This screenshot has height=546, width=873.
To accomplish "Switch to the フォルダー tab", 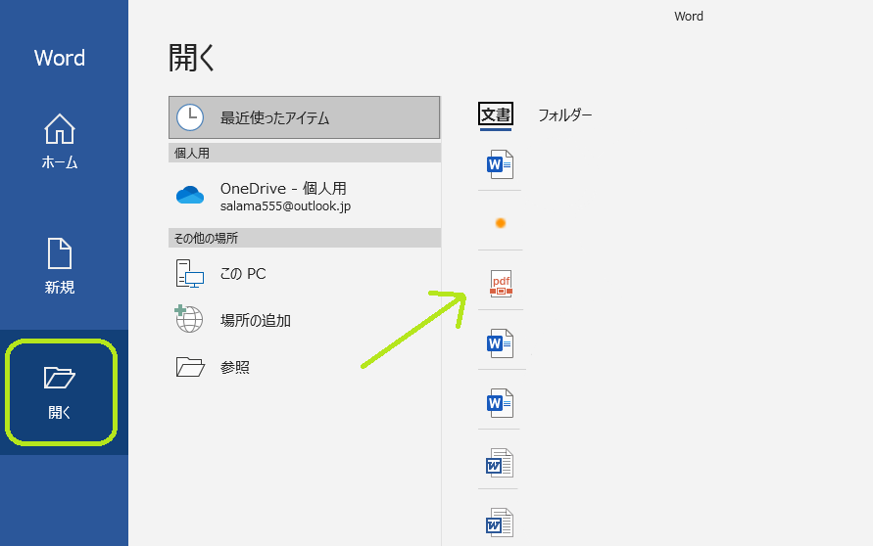I will tap(565, 115).
